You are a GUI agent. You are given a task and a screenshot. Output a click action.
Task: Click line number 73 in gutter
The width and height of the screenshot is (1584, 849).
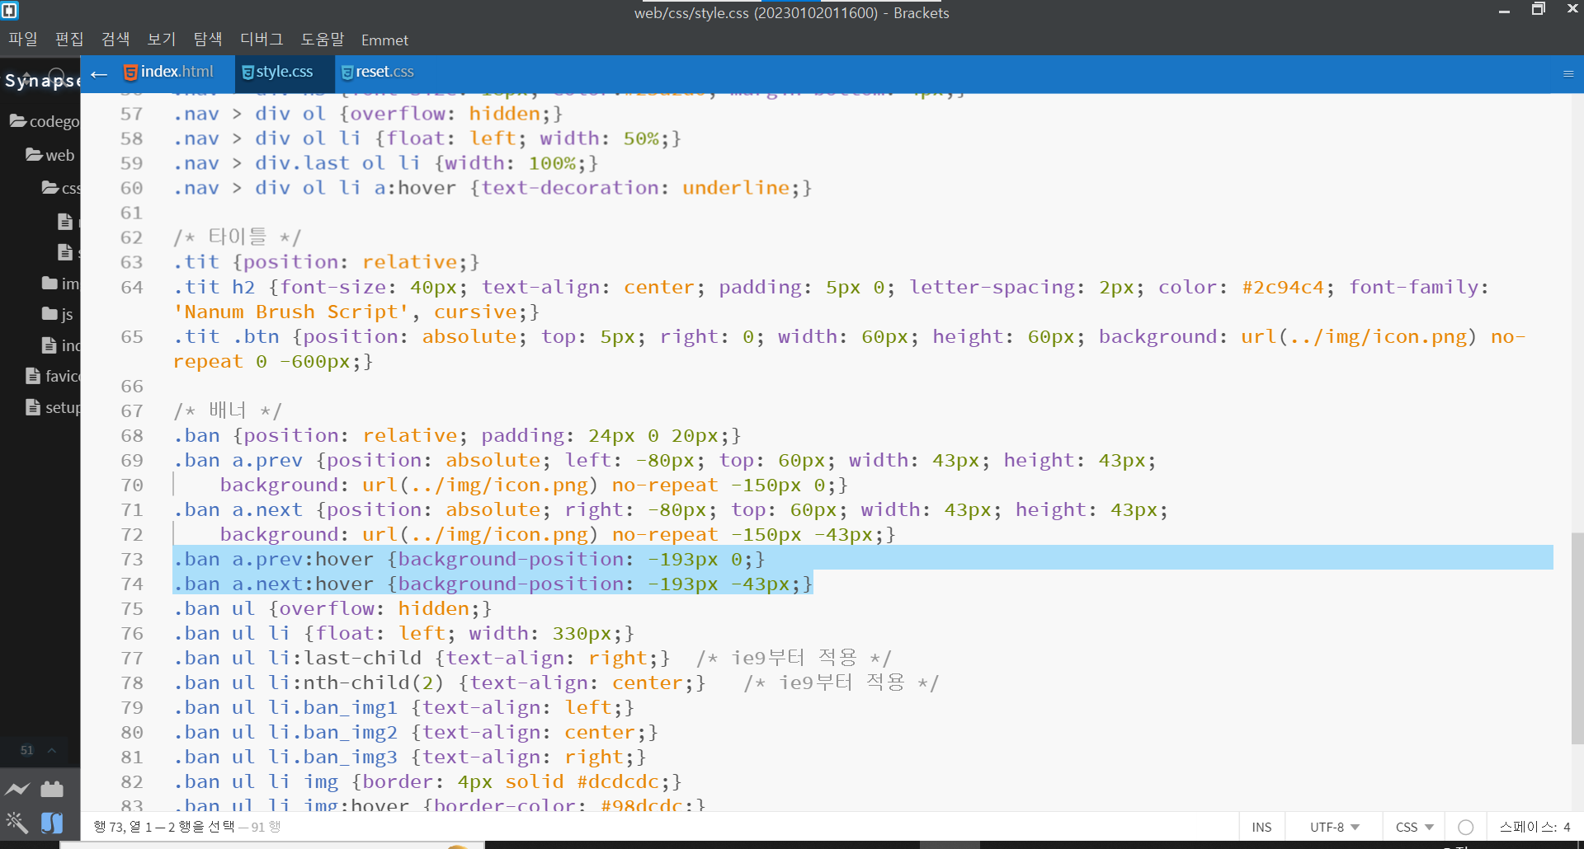(x=131, y=560)
